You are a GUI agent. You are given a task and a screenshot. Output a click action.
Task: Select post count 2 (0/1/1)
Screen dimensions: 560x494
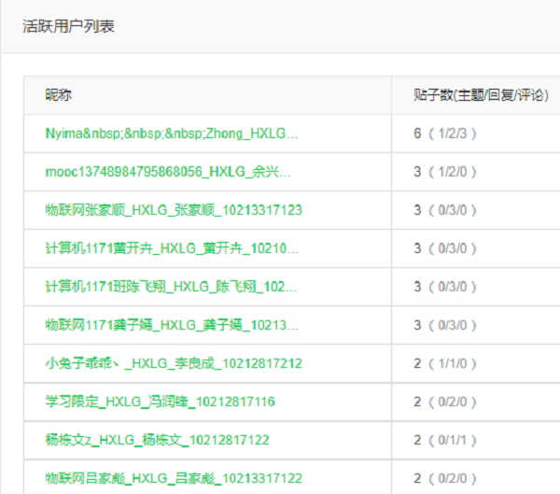pos(444,440)
